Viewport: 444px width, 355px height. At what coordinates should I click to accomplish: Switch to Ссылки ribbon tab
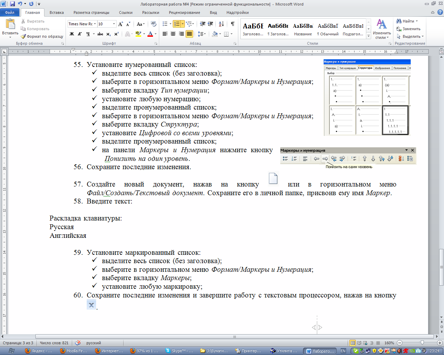click(126, 12)
